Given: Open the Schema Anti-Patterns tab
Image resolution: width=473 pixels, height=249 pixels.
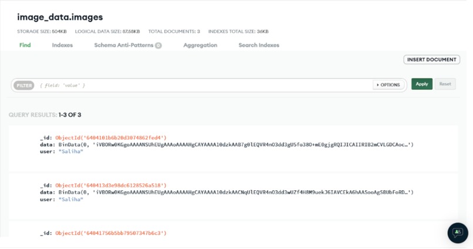Looking at the screenshot, I should tap(124, 45).
